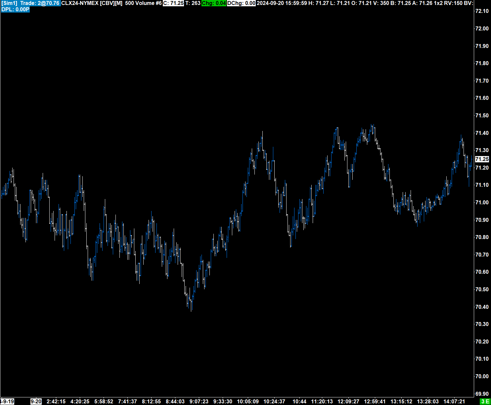Click the green '3 E' box at bottom right

coord(485,401)
